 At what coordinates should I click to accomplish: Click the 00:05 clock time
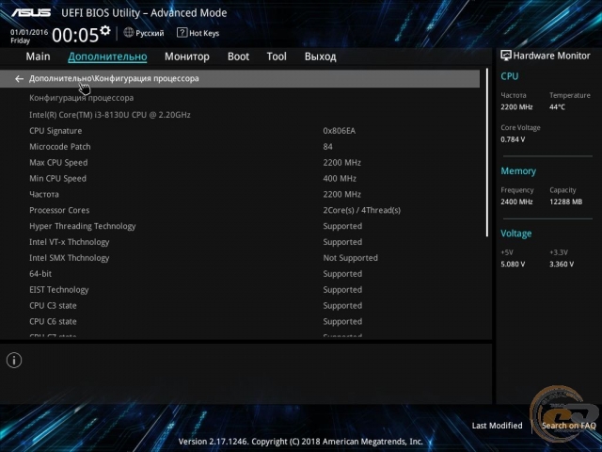coord(75,35)
